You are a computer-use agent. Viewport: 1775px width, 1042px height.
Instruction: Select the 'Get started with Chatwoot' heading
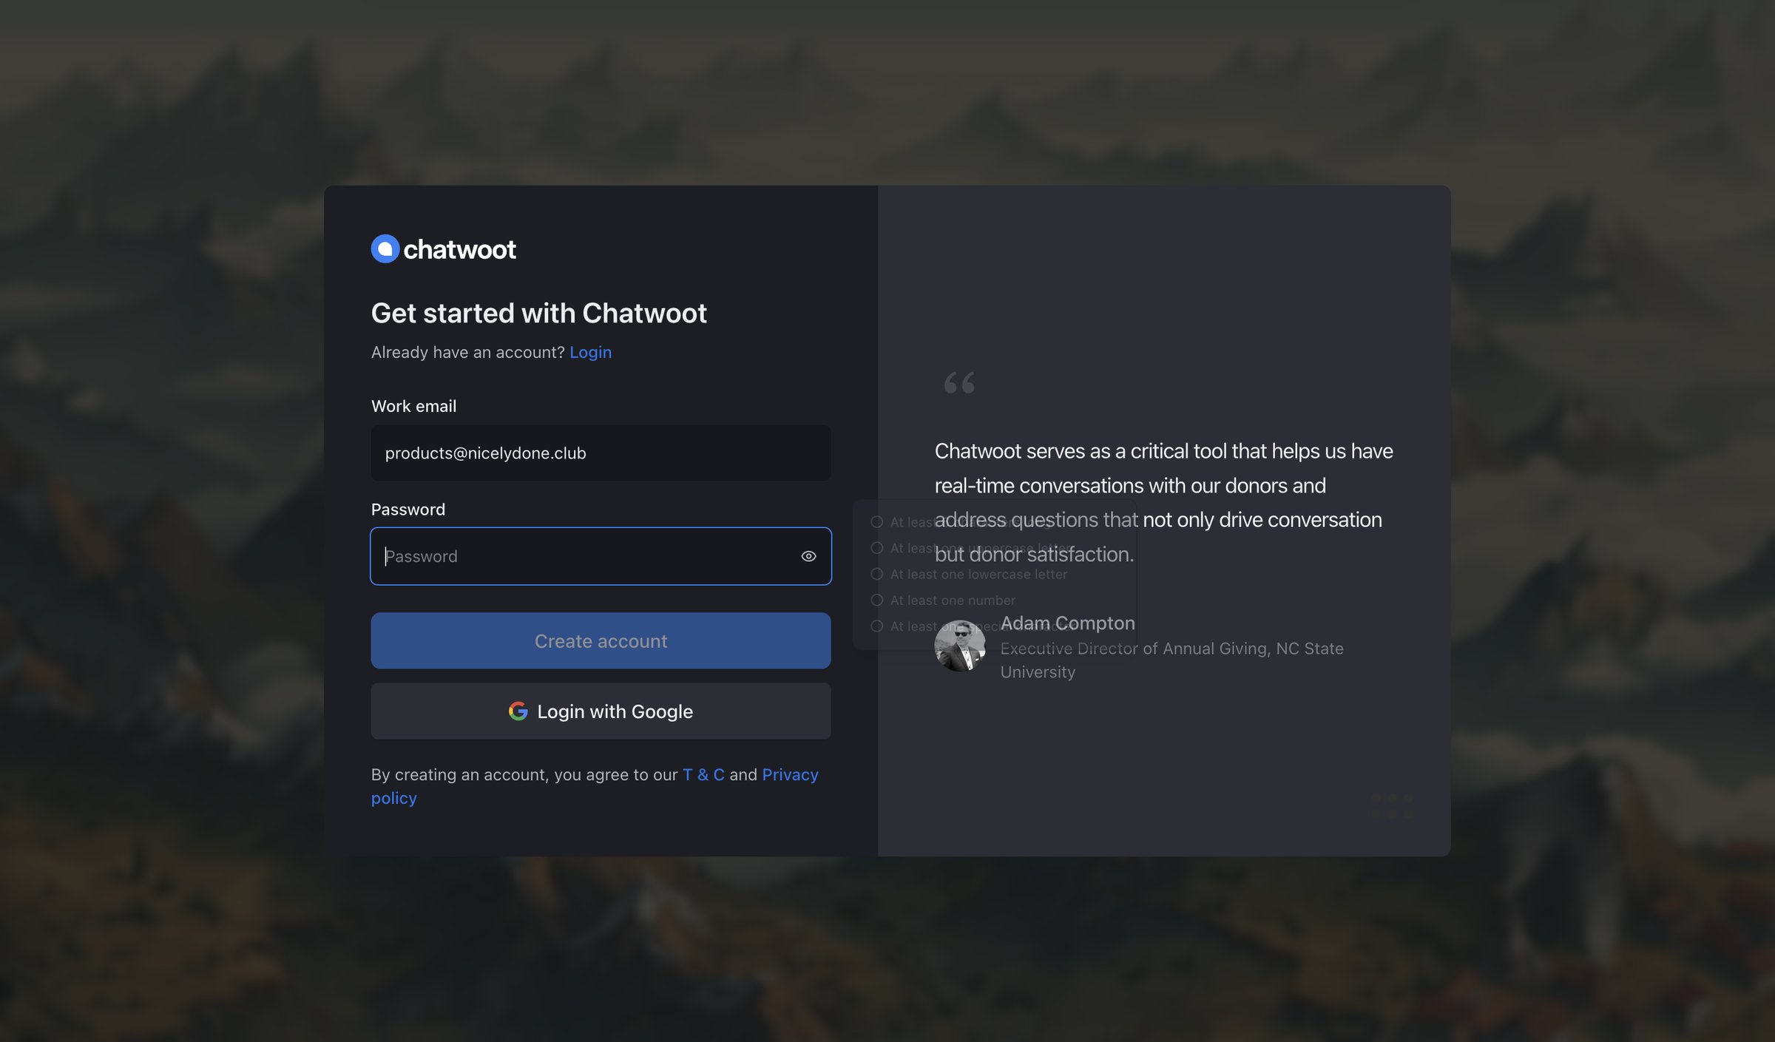point(538,313)
